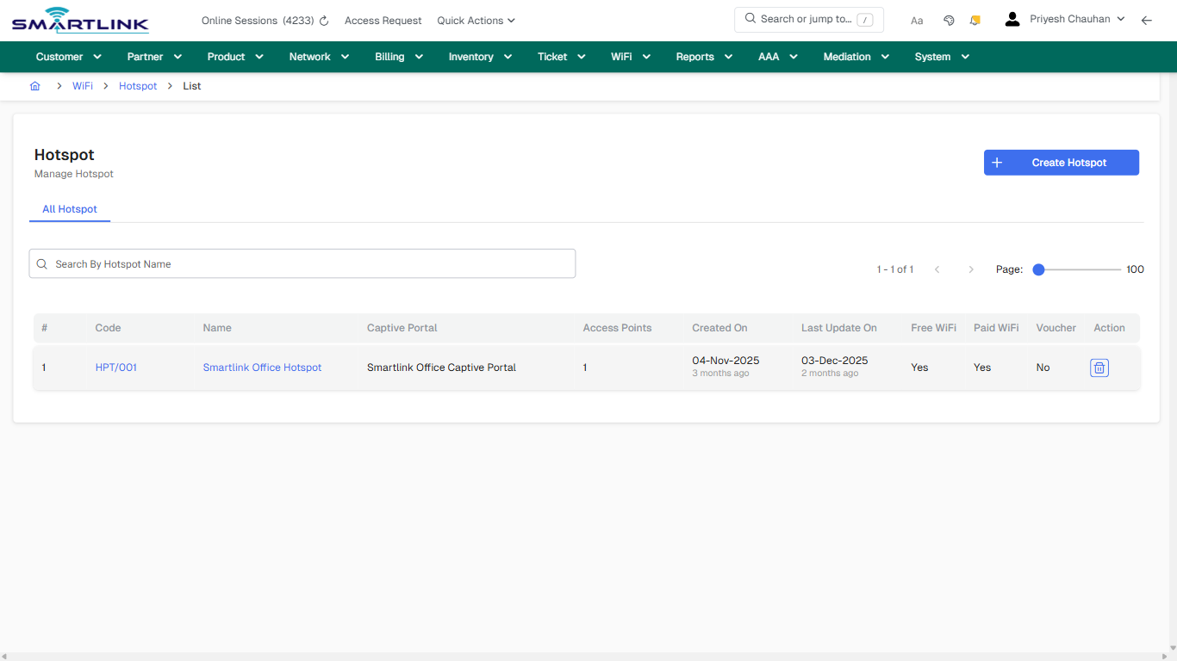
Task: Switch to the All Hotspot tab
Action: (69, 209)
